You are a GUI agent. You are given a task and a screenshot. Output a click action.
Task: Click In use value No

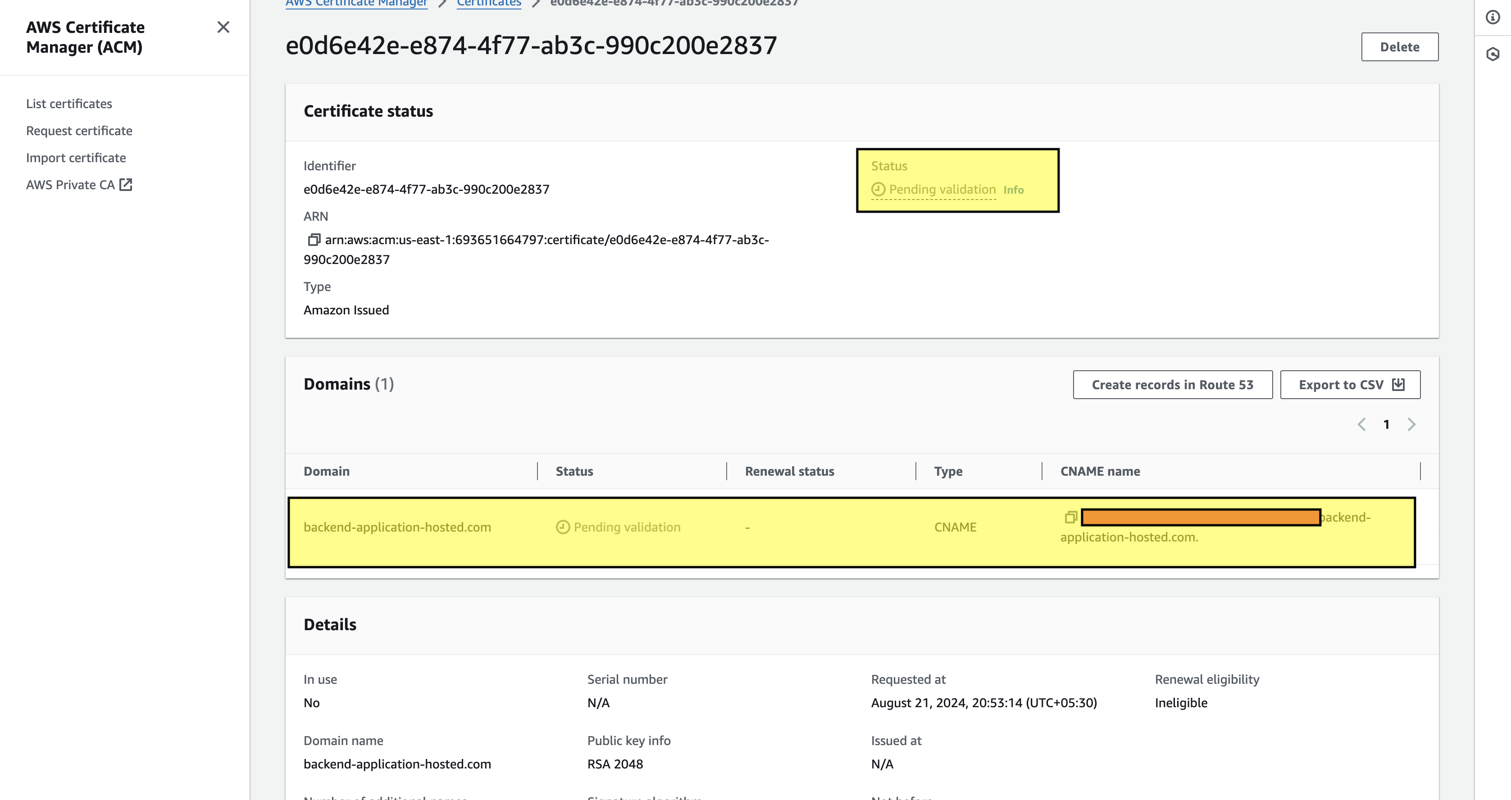point(311,703)
